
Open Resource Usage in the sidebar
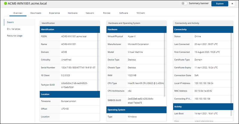point(15,36)
